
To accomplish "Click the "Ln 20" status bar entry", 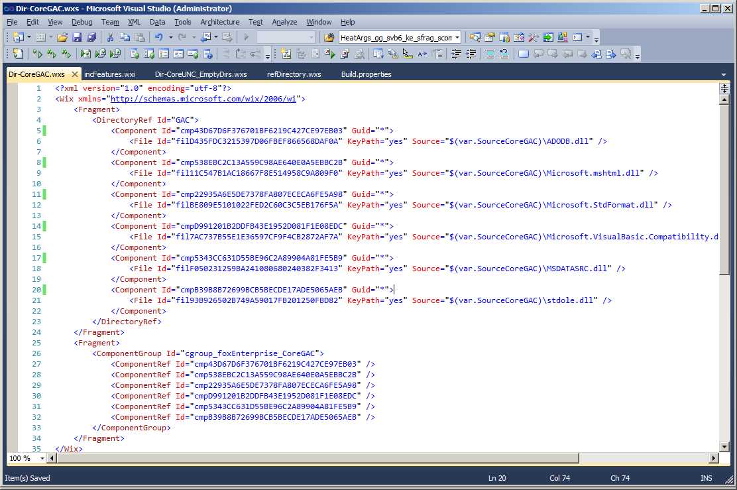I will click(497, 478).
